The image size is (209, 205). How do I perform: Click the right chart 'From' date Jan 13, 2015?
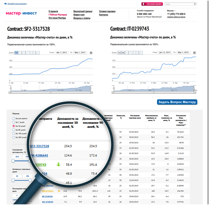coord(165,53)
